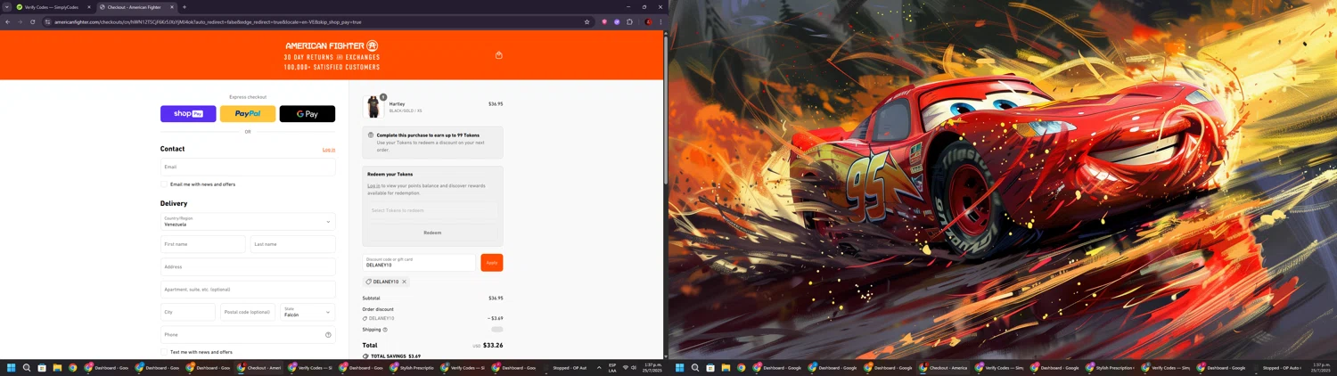1337x376 pixels.
Task: Close the Checkout - American Fighter tab
Action: 170,7
